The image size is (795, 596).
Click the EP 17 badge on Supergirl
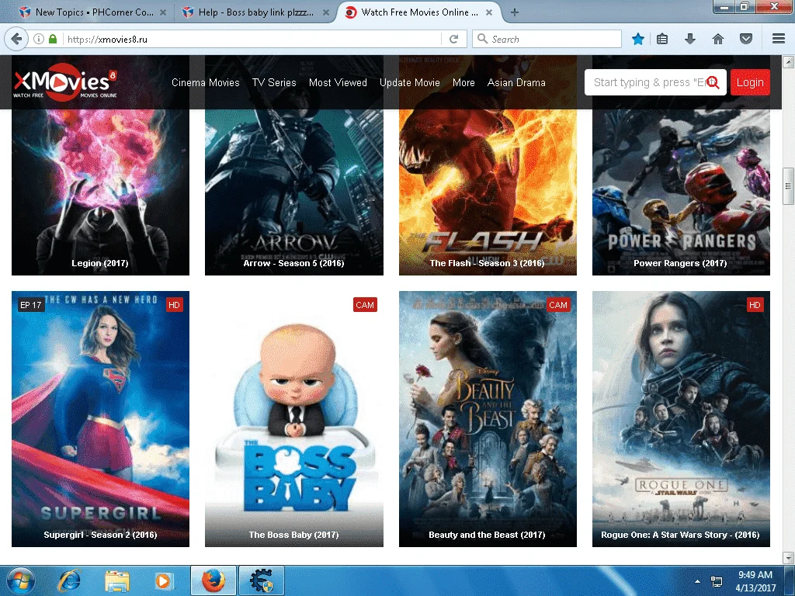tap(31, 304)
